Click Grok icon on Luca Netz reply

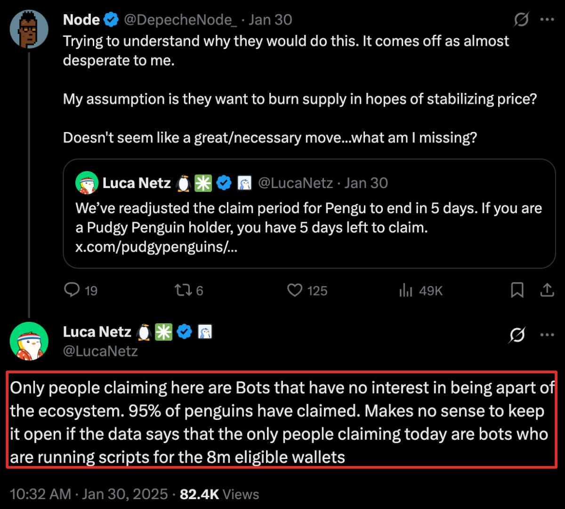pyautogui.click(x=517, y=335)
